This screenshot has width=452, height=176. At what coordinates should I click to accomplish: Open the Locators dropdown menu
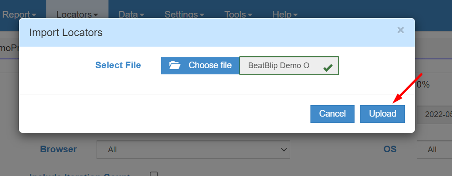[77, 15]
